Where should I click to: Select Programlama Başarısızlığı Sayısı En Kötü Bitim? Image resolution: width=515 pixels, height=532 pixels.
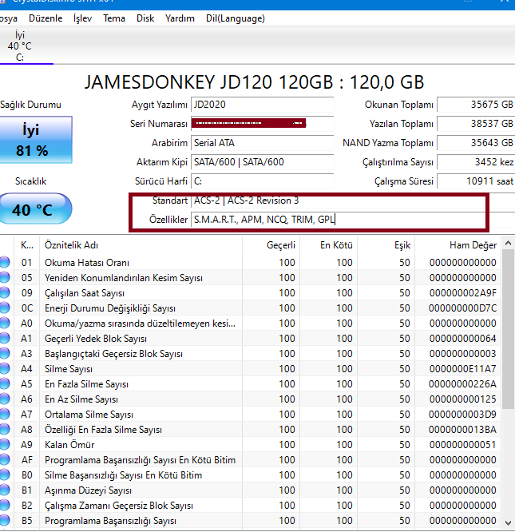tap(140, 460)
